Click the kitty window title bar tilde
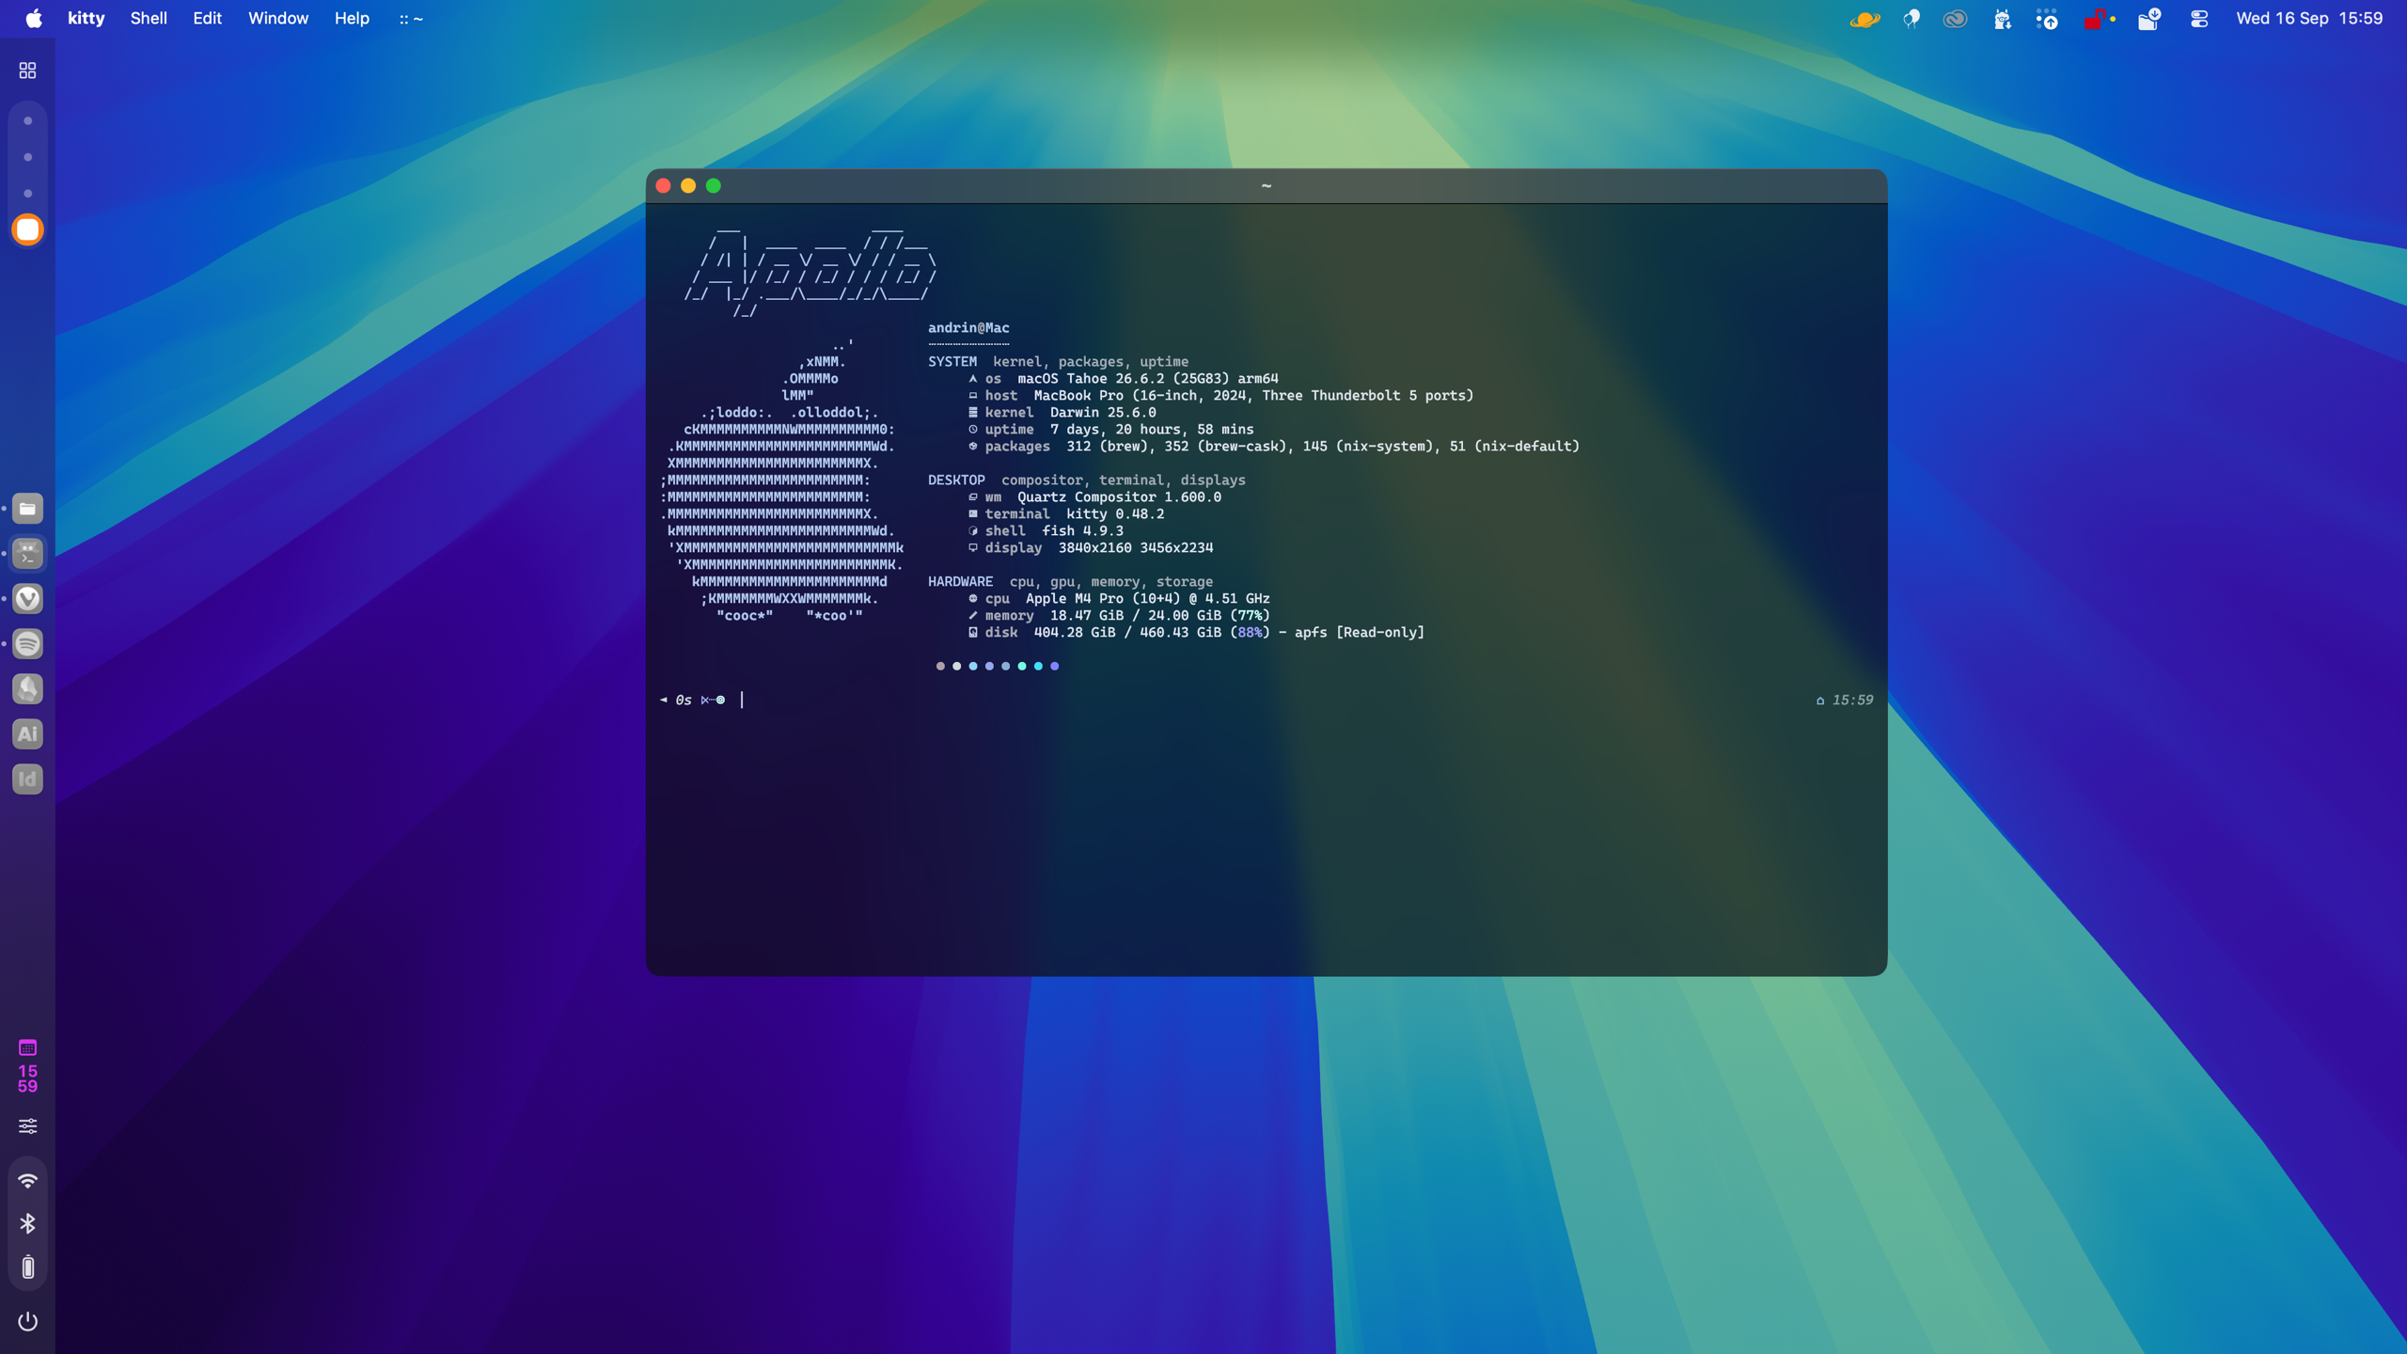 (1266, 186)
